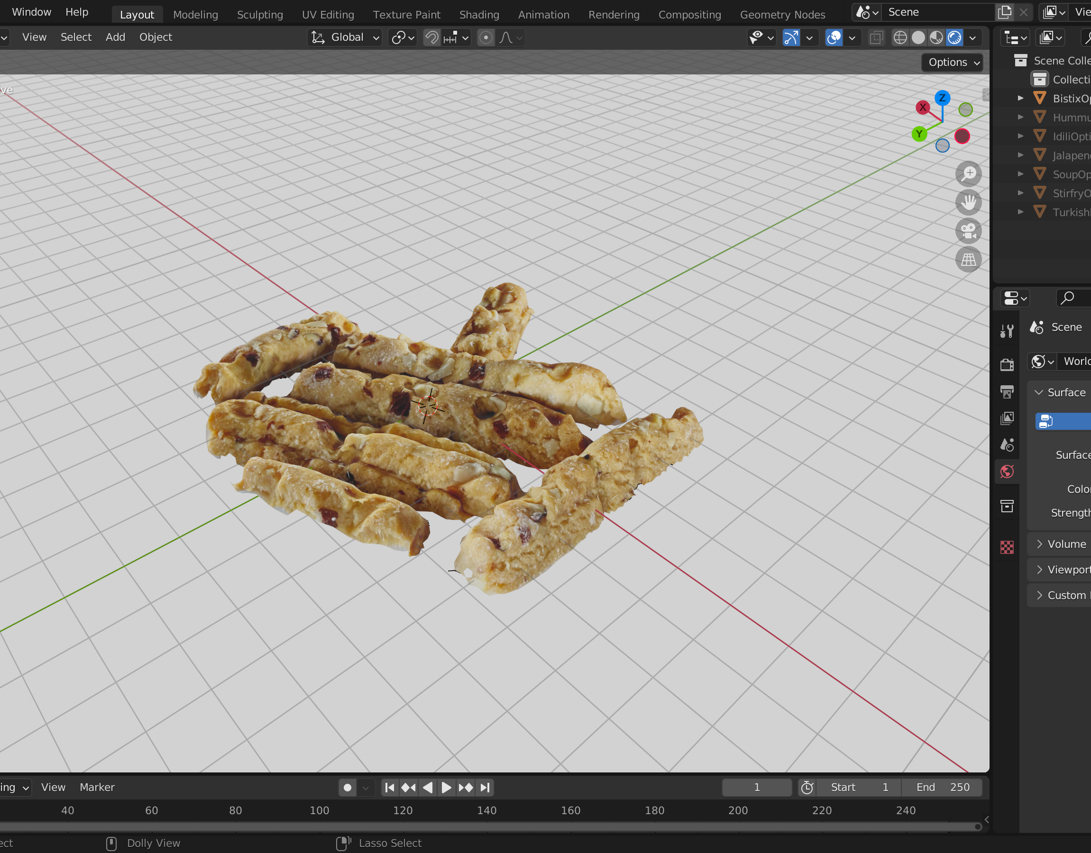Open the World properties tab icon
This screenshot has height=853, width=1091.
(x=1007, y=472)
